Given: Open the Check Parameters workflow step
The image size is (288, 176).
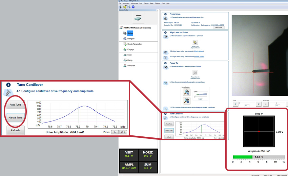Looking at the screenshot, I should [135, 44].
